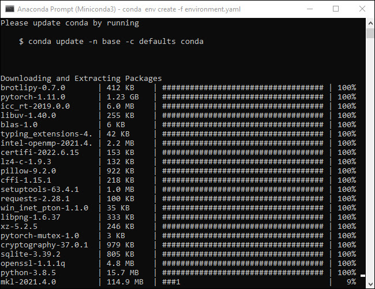This screenshot has height=289, width=375.
Task: Click the 15.7 MB size value
Action: (123, 273)
